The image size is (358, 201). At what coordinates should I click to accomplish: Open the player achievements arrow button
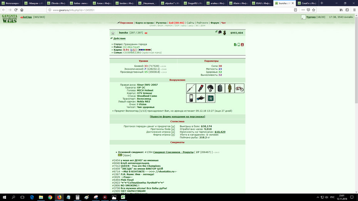pyautogui.click(x=173, y=132)
